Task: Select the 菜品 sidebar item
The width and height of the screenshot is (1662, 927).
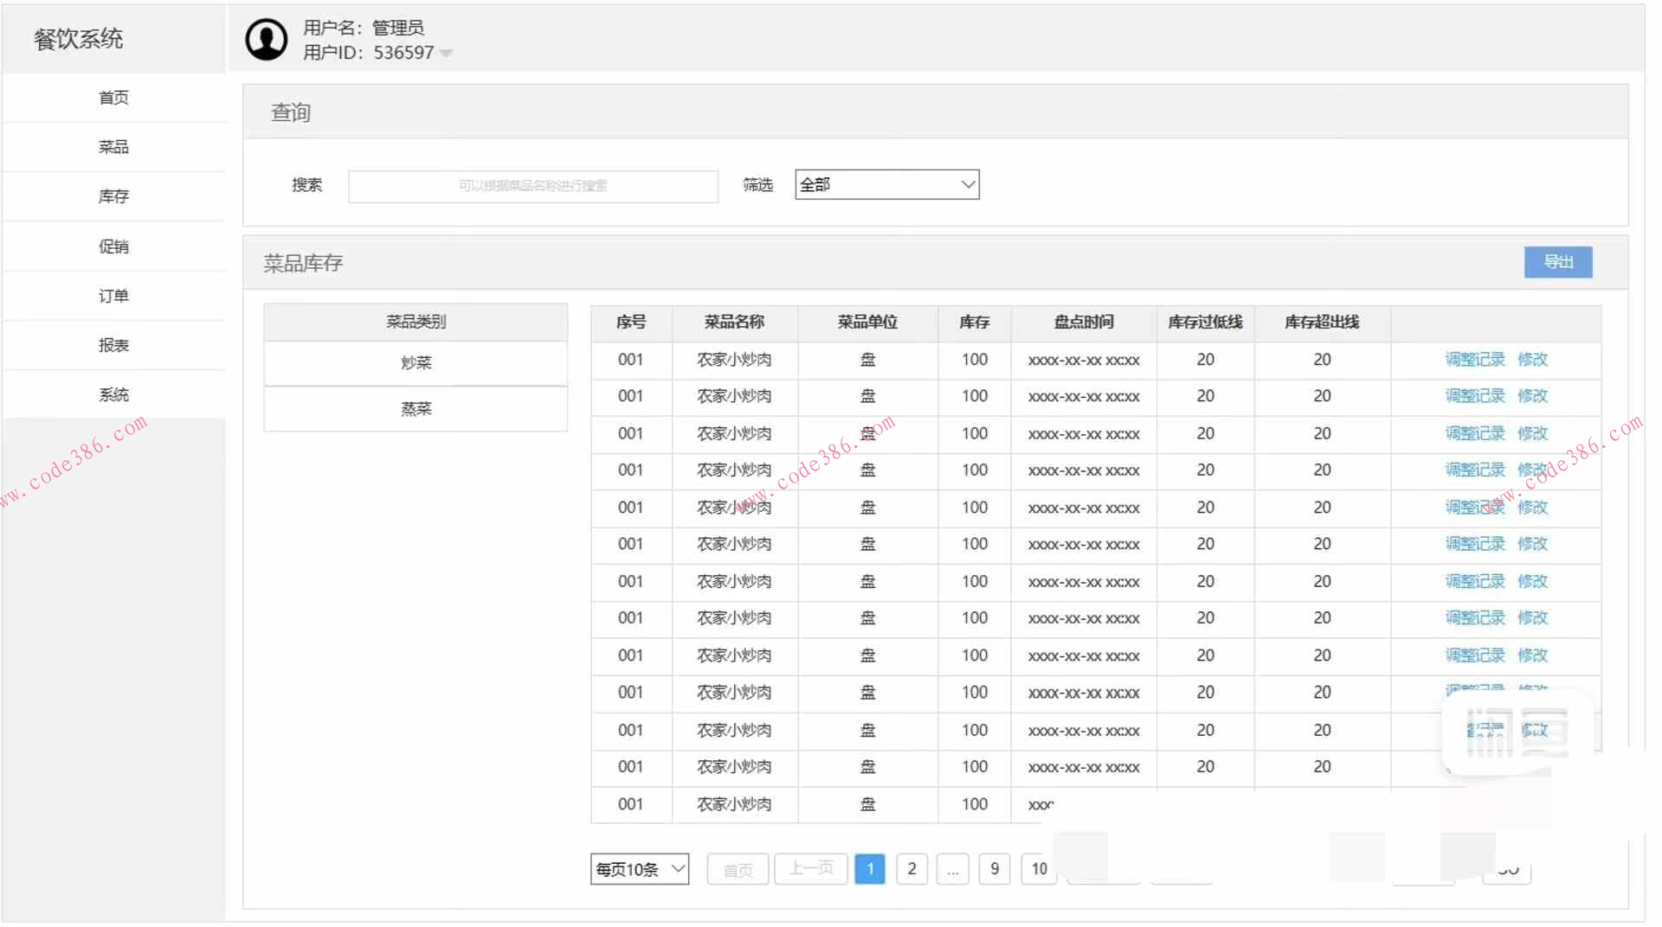Action: (x=113, y=147)
